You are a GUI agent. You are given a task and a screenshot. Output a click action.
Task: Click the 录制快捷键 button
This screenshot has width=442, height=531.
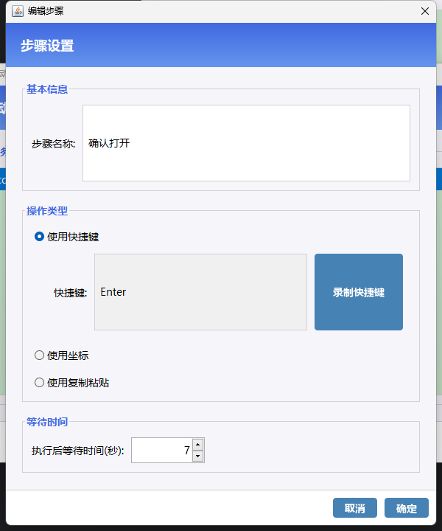359,292
